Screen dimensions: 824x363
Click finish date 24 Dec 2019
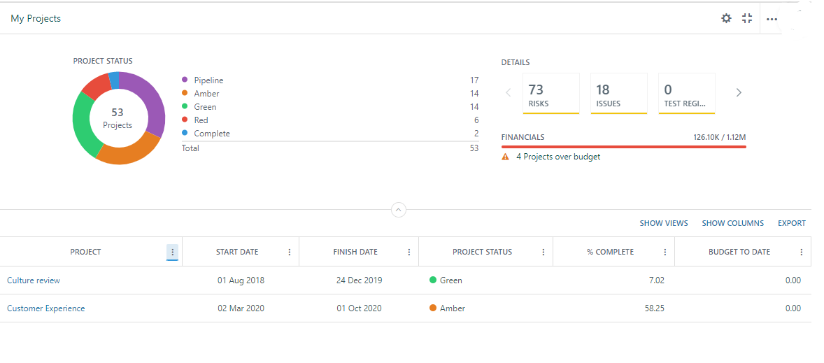point(360,280)
